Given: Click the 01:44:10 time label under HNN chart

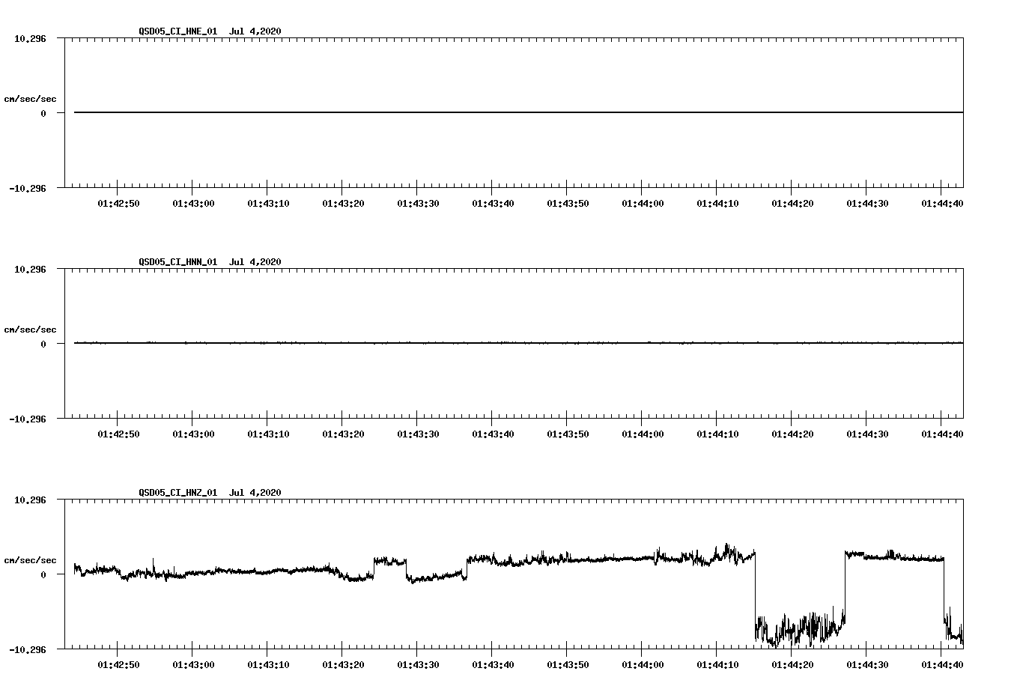Looking at the screenshot, I should (x=717, y=434).
